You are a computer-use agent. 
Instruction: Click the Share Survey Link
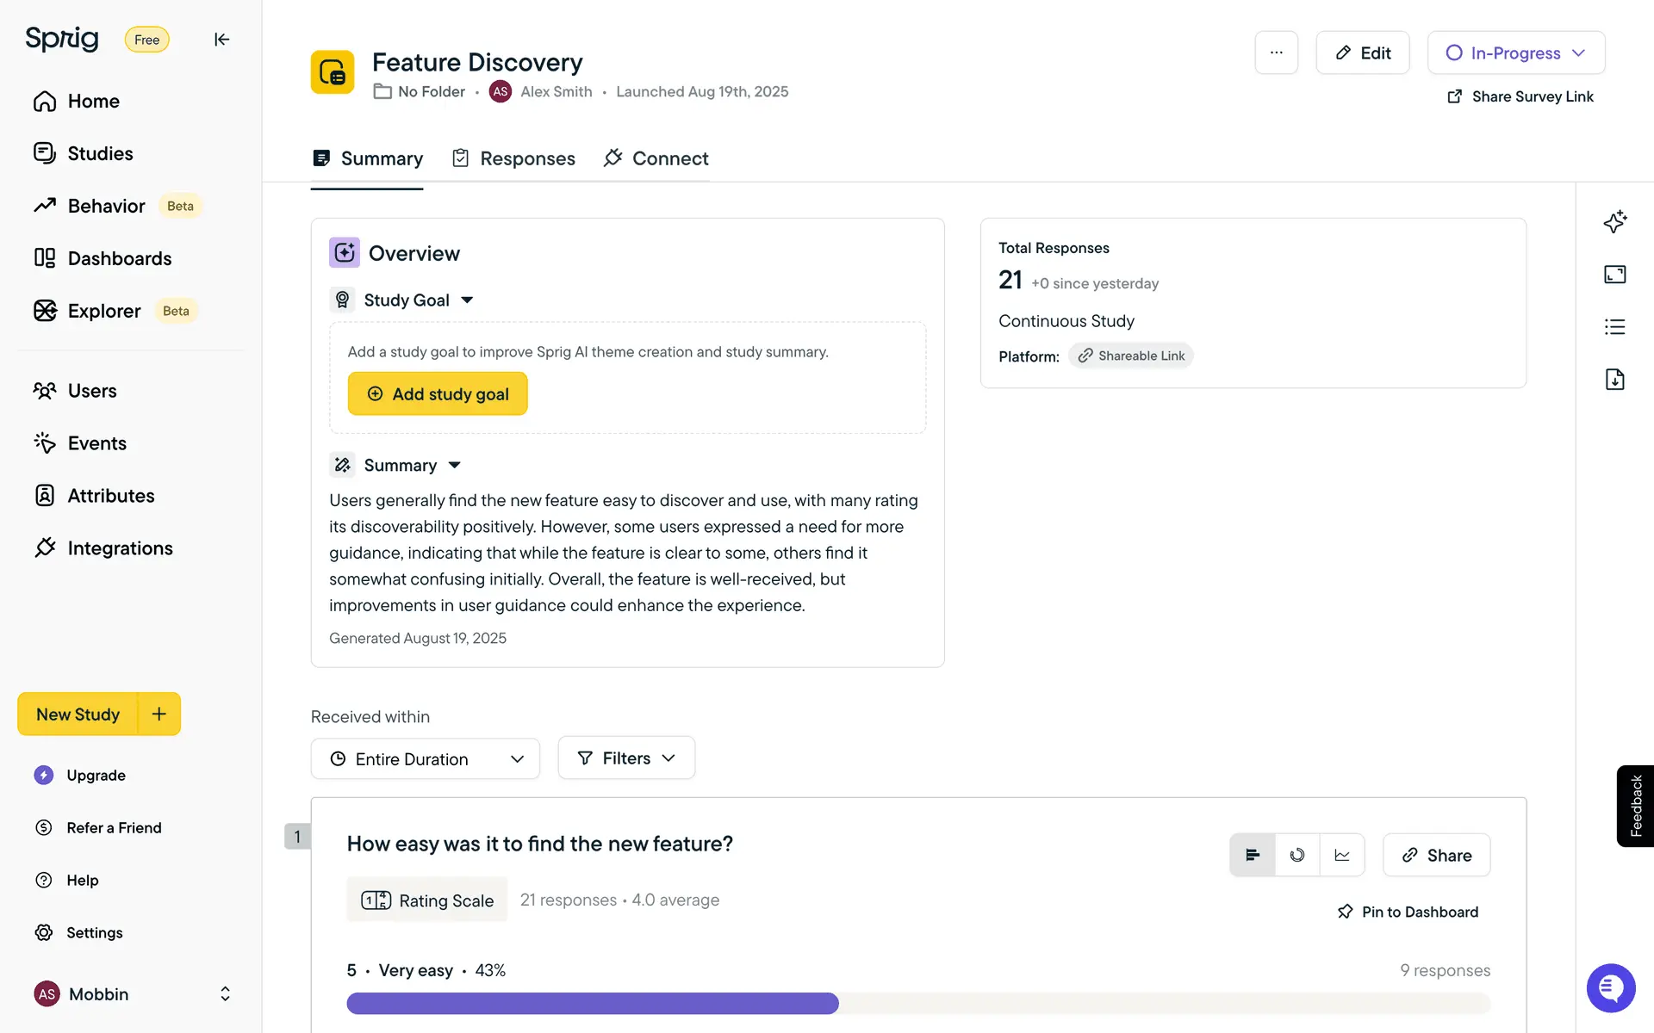point(1520,96)
